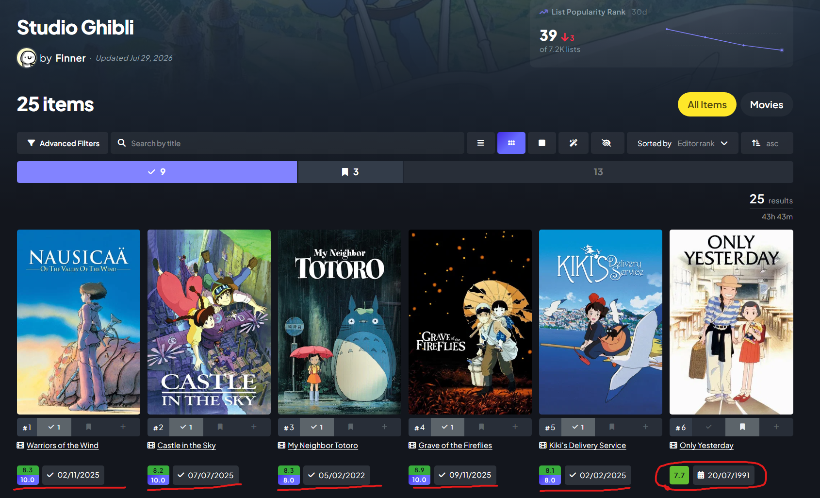Filter by unwatched items (13)
This screenshot has height=498, width=820.
point(598,172)
